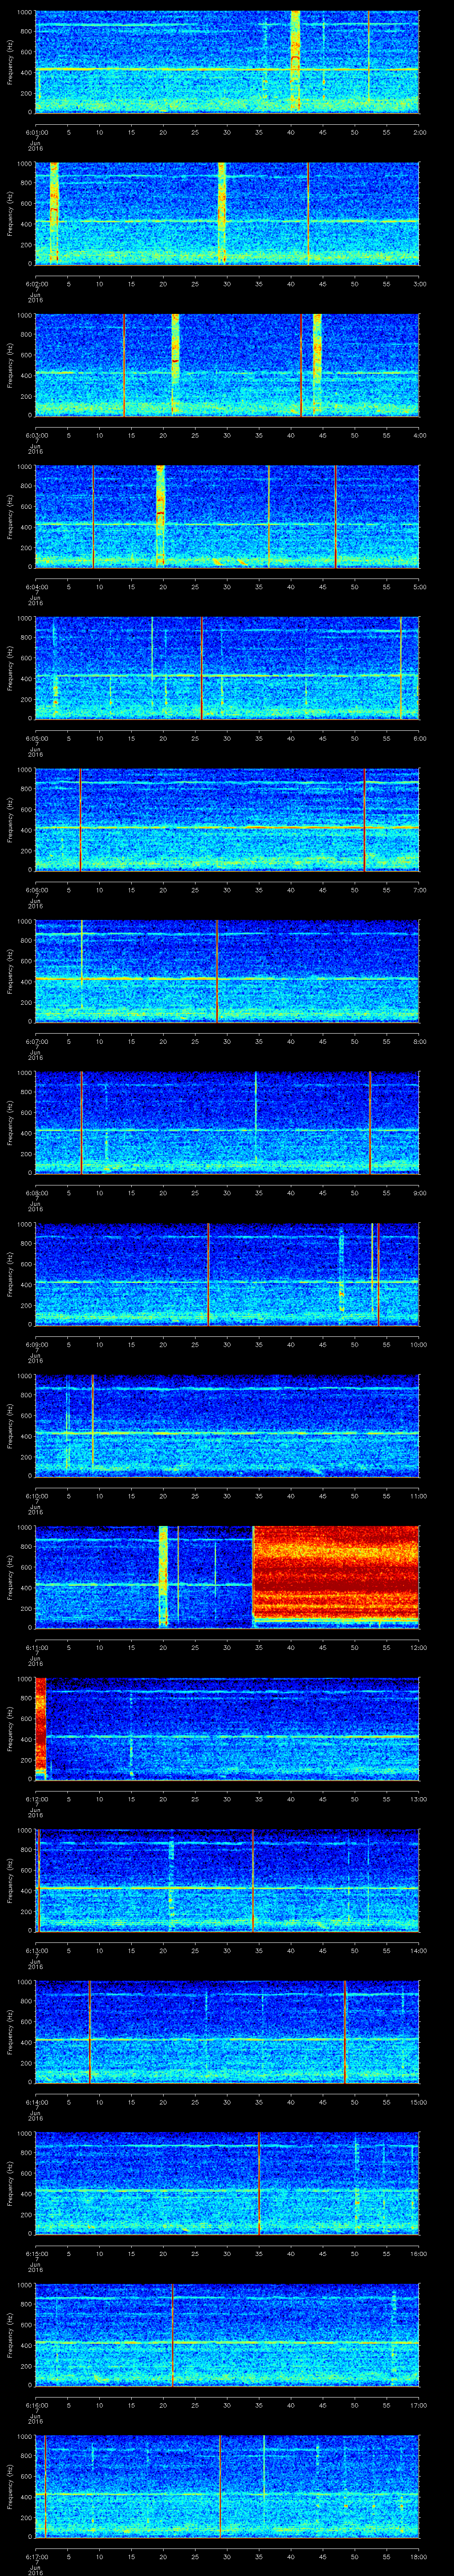Click the red band at the start of the 6:12:00 panel

[x=41, y=1726]
